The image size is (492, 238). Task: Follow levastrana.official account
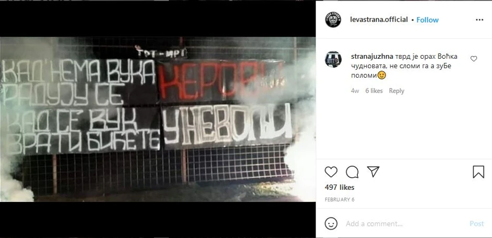pyautogui.click(x=428, y=20)
